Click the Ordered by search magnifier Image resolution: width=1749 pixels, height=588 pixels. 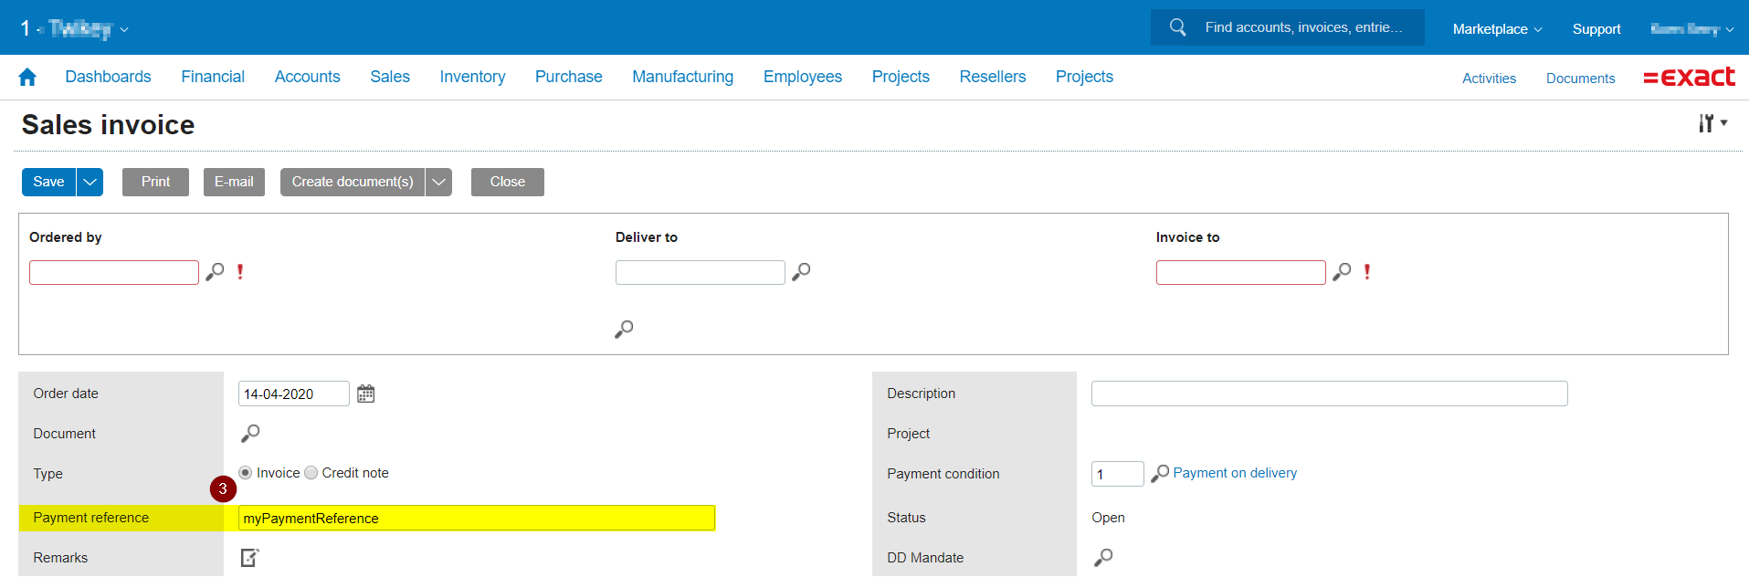(215, 272)
